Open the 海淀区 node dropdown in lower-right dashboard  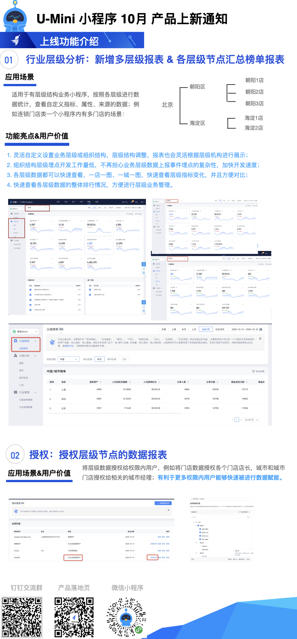pyautogui.click(x=178, y=258)
